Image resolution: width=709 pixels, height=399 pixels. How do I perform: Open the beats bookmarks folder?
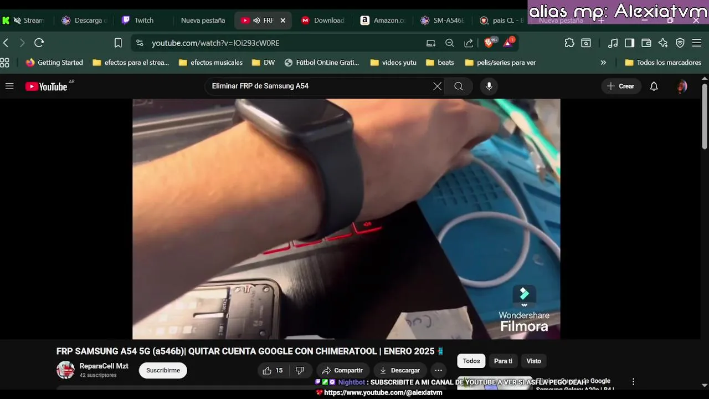pyautogui.click(x=440, y=63)
